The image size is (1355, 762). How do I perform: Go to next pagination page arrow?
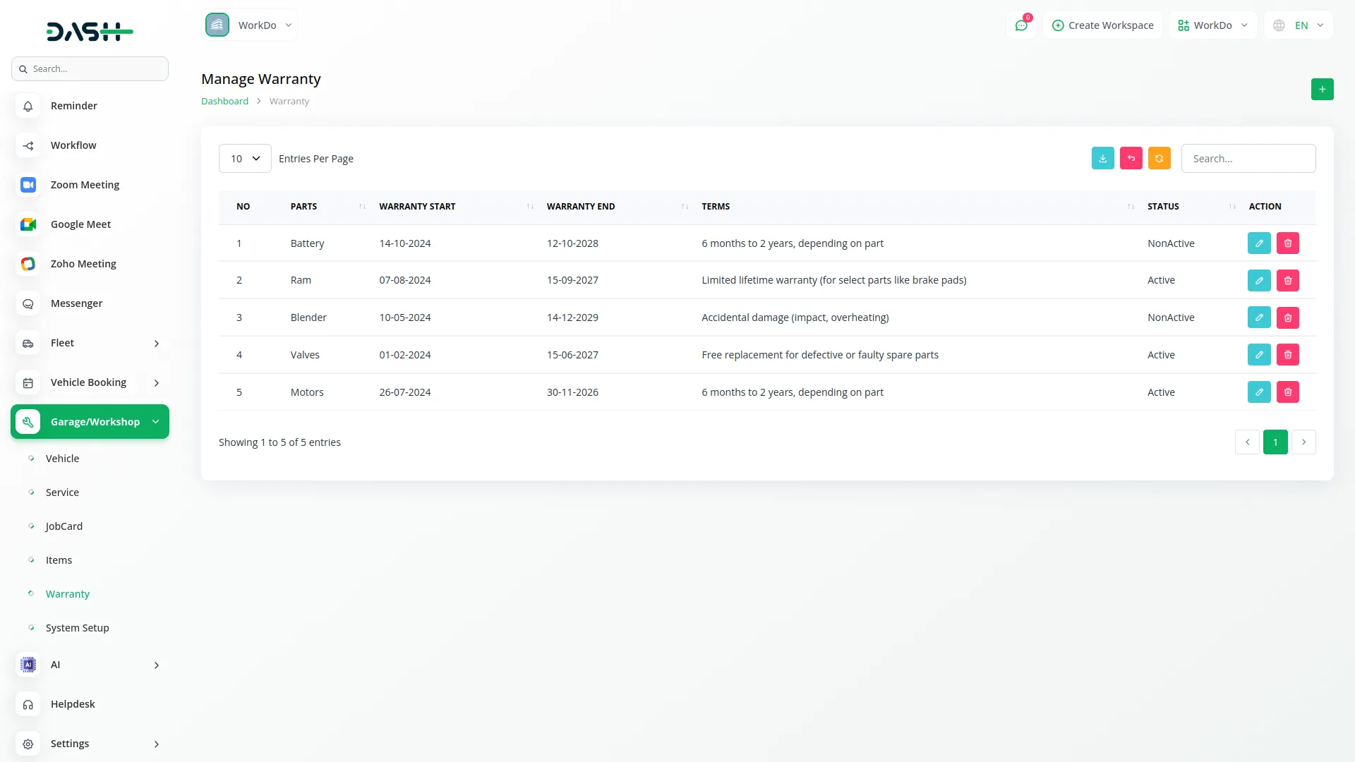1303,442
